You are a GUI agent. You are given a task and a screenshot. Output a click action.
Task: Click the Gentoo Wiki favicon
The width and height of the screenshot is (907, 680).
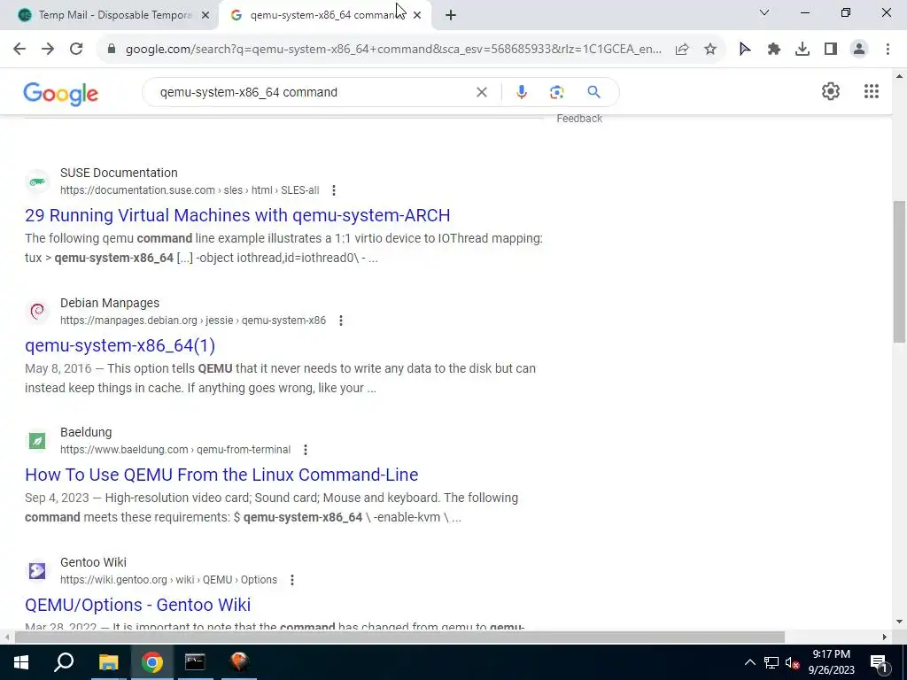pos(37,571)
